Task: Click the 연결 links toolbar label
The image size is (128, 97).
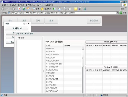Action: (x=123, y=9)
